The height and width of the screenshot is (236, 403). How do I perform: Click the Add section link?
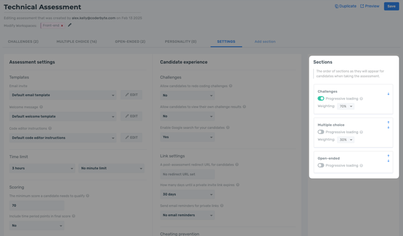click(x=265, y=42)
